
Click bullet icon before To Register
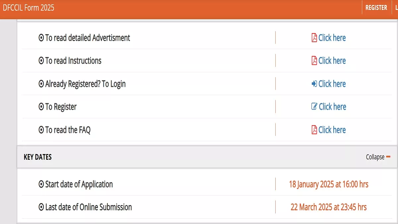41,107
